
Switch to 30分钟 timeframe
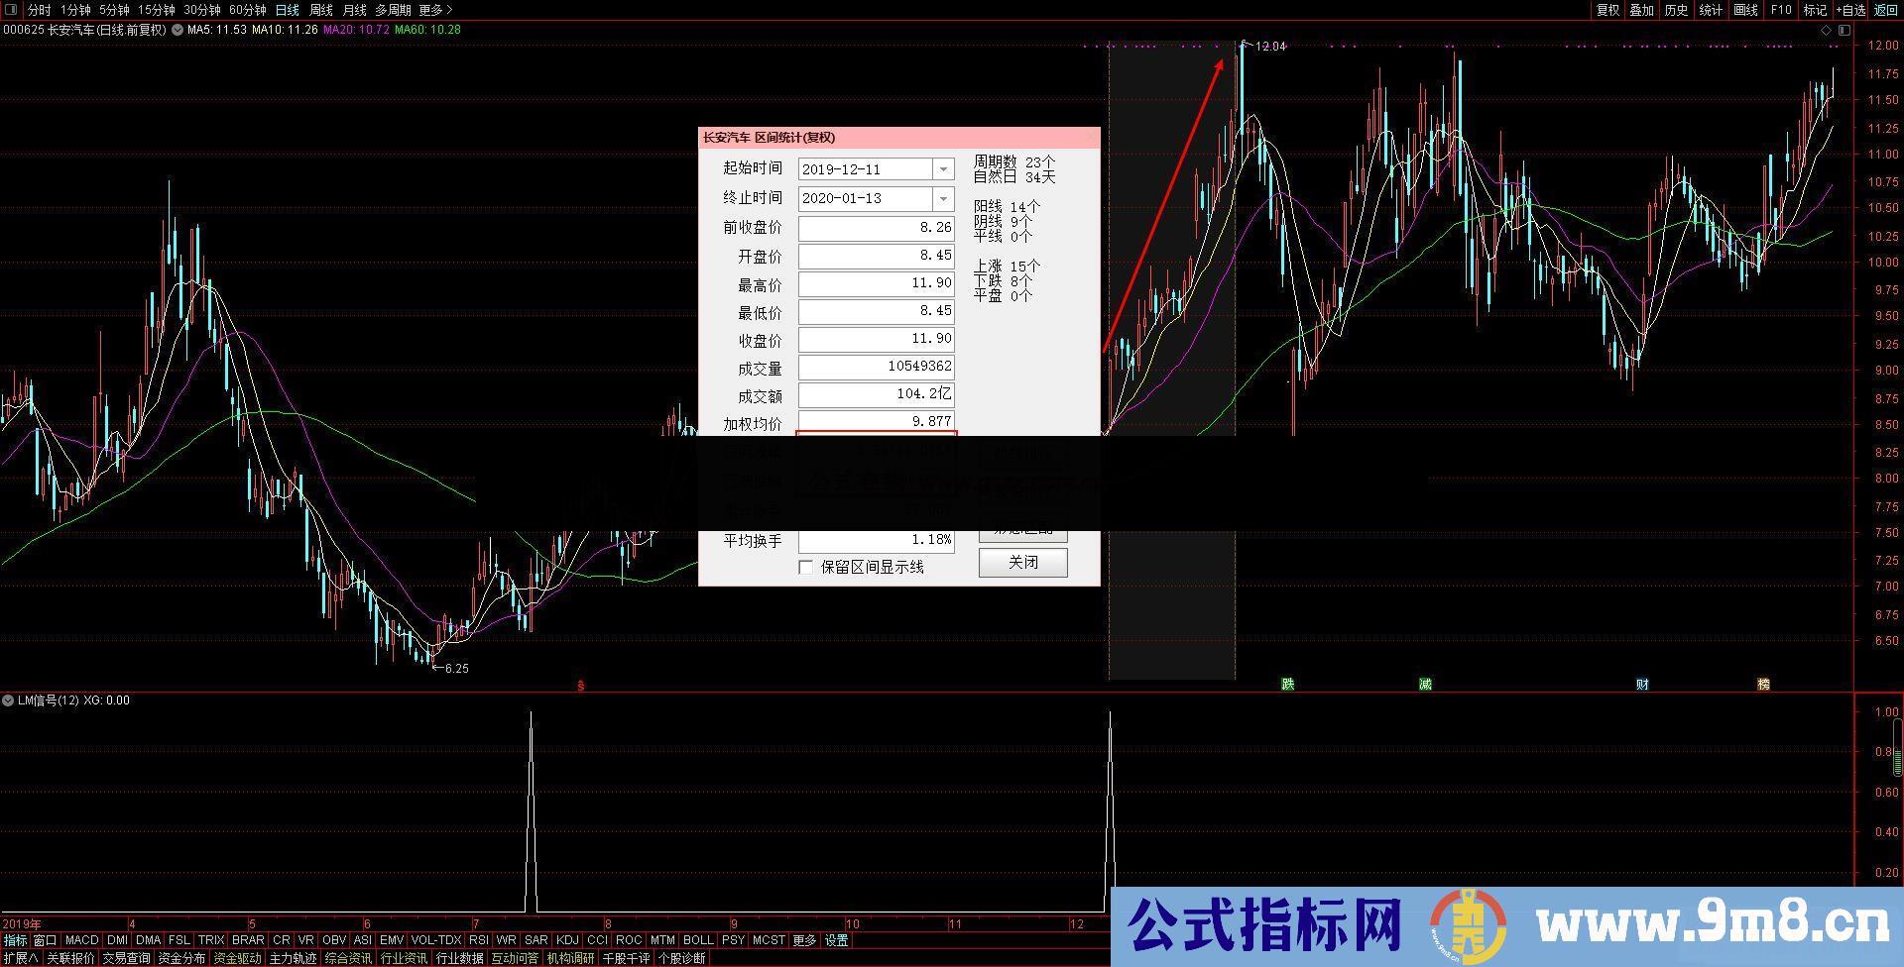click(202, 10)
